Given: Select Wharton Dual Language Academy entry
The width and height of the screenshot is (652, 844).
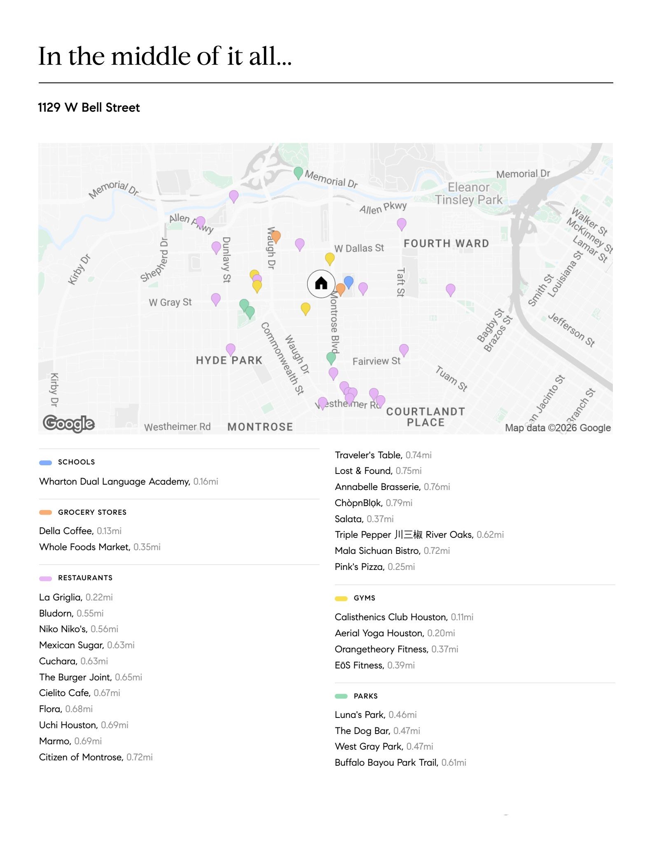Looking at the screenshot, I should [x=129, y=481].
